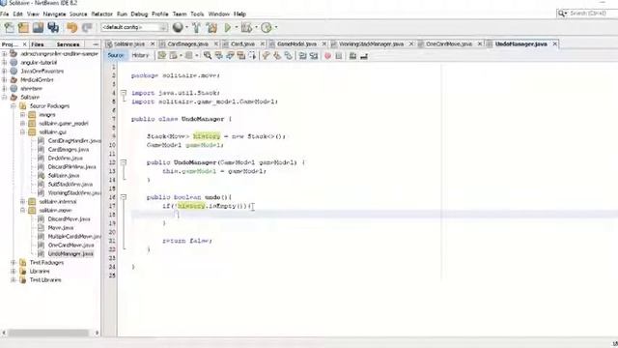Close the UndoManager.java tab

(555, 43)
